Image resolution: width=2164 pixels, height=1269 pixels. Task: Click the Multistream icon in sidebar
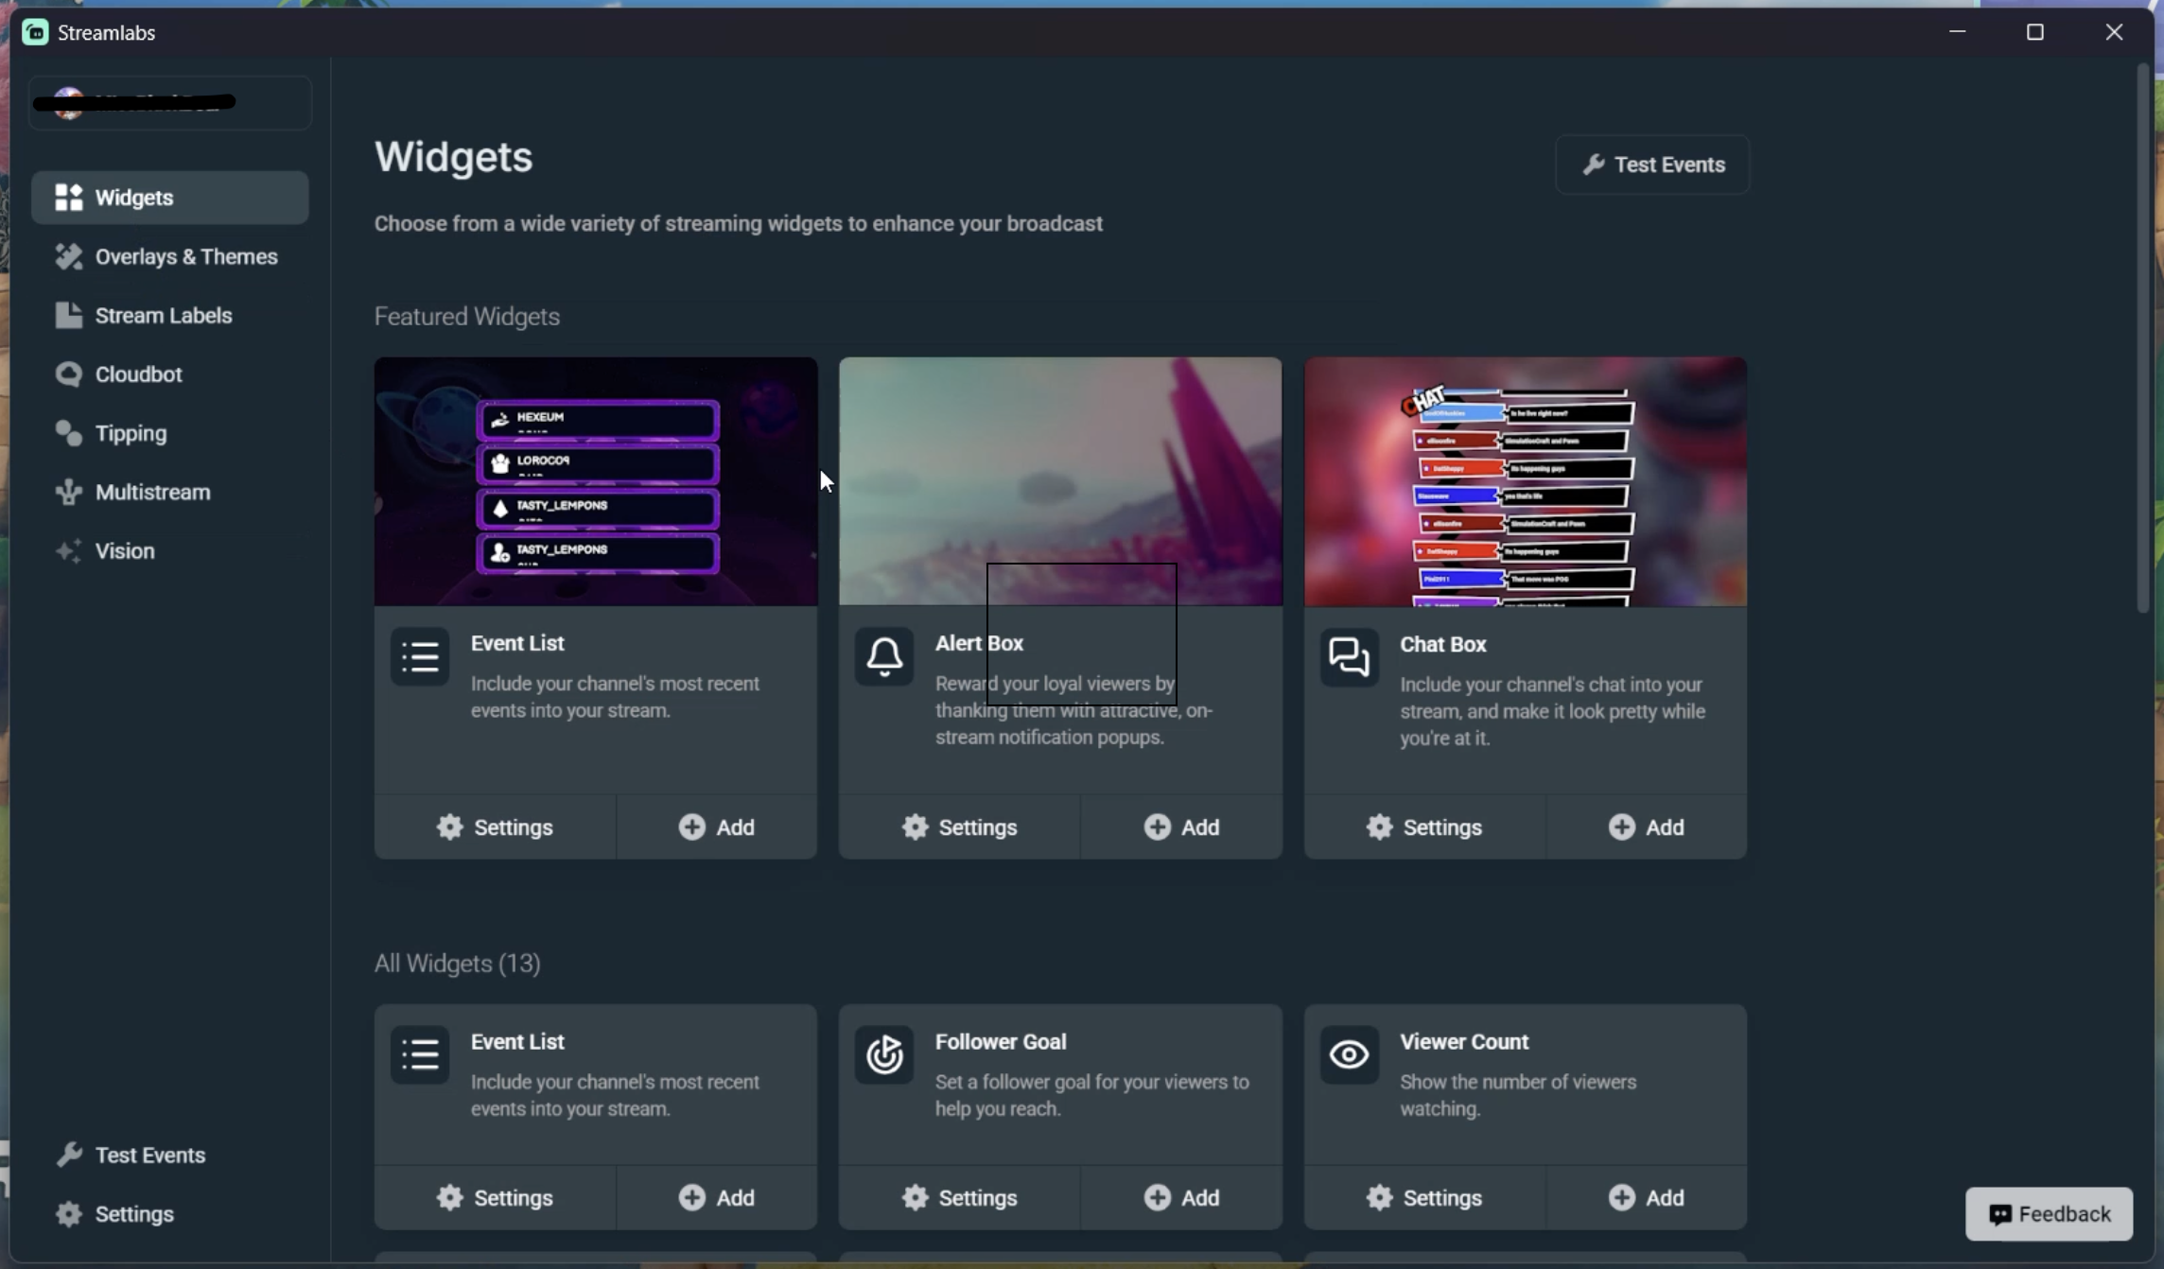click(68, 492)
